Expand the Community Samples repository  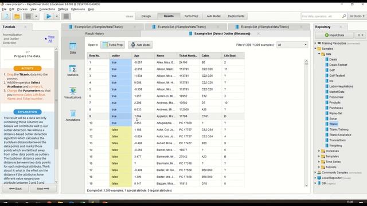point(315,173)
